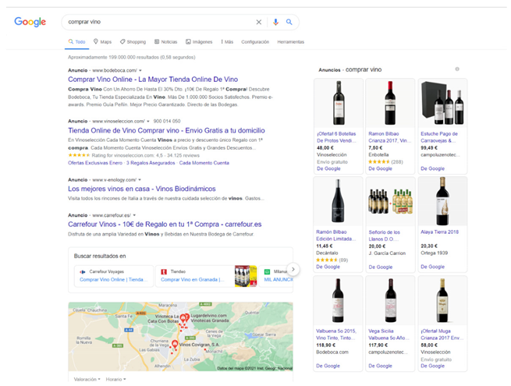The height and width of the screenshot is (386, 511).
Task: Open the ads info icon above shopping results
Action: (x=457, y=69)
